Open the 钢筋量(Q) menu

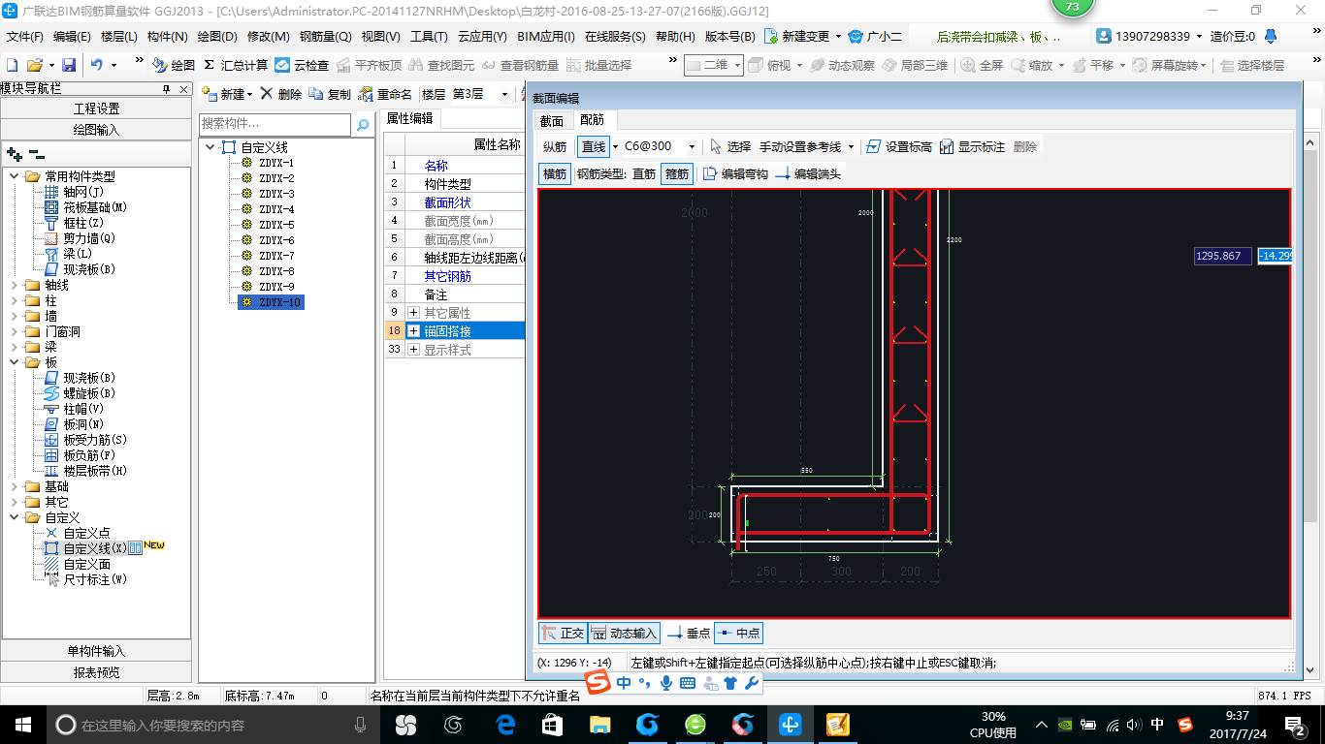point(326,37)
